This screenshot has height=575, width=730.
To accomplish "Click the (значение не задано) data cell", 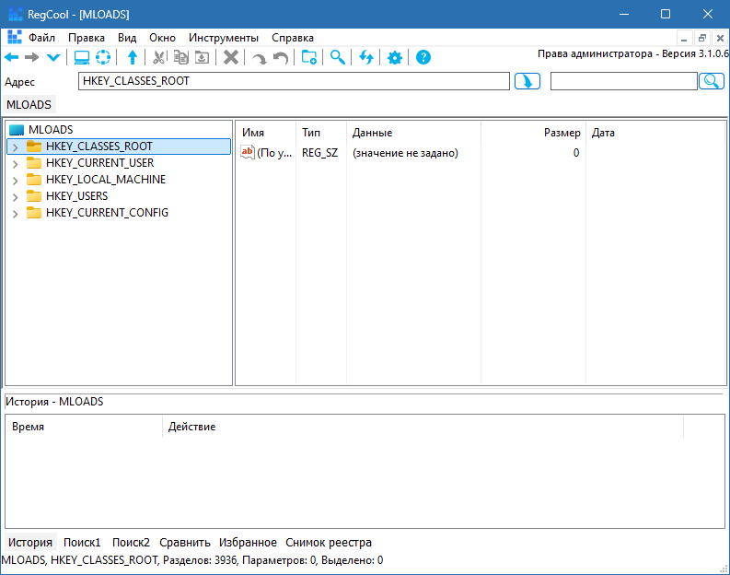I will click(x=405, y=153).
